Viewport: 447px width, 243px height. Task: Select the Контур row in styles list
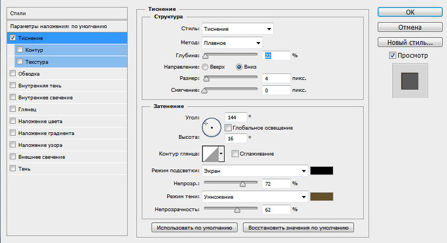tap(71, 50)
